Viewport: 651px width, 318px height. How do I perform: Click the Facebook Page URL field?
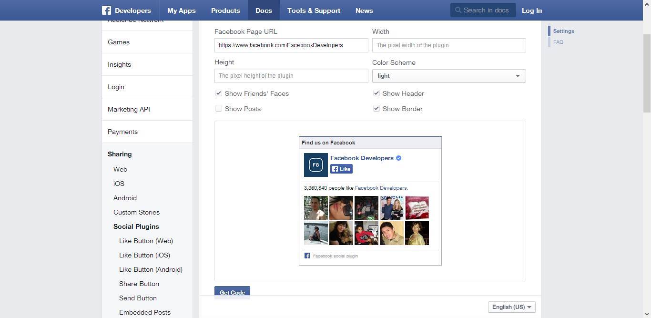tap(291, 45)
